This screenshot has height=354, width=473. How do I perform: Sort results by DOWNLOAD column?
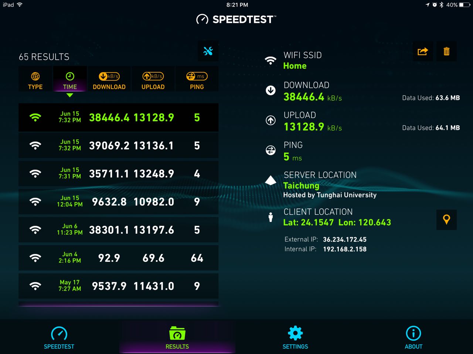click(109, 81)
